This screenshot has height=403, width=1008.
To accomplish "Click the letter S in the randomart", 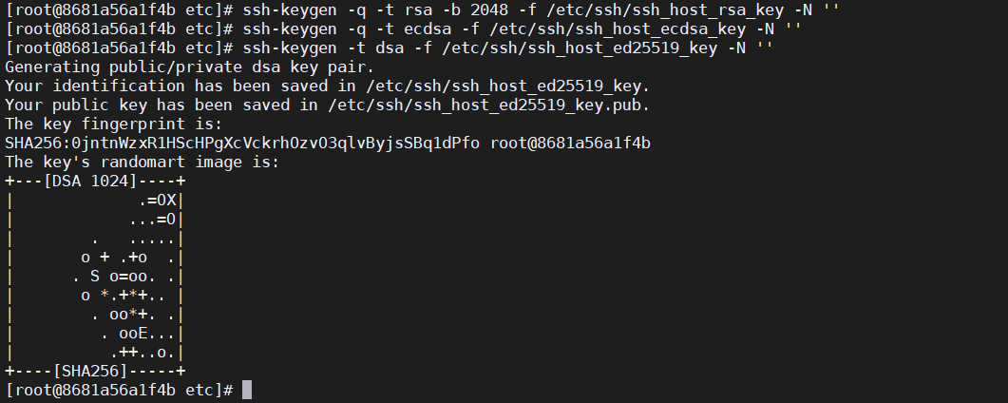I will (x=95, y=277).
